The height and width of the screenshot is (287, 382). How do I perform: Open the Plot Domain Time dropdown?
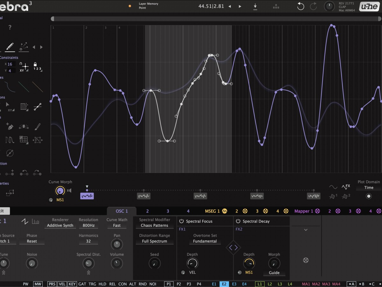[x=369, y=188]
